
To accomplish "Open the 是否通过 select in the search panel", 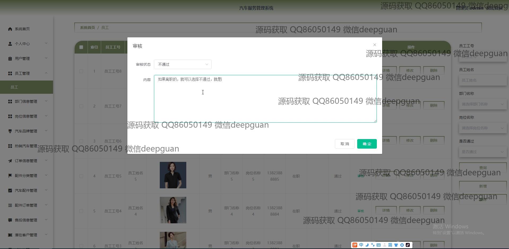I will (483, 152).
